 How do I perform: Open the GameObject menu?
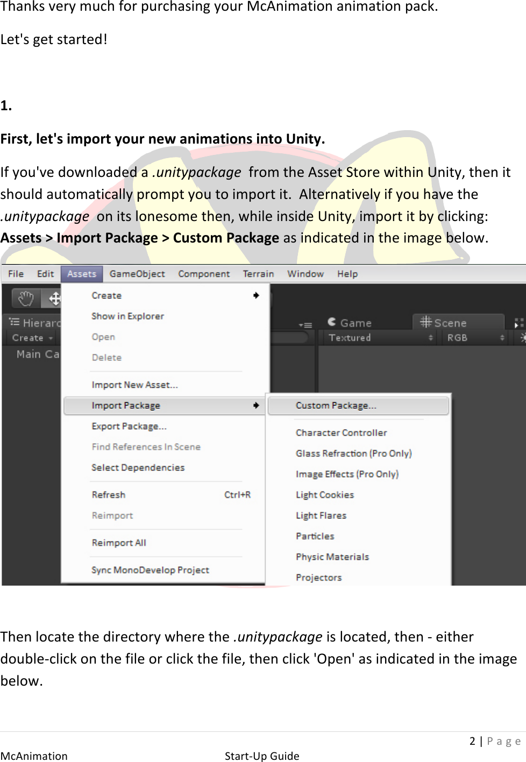(137, 274)
